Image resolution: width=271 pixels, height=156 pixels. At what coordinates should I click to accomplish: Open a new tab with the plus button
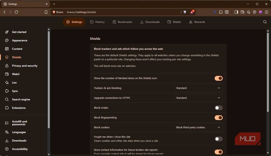click(x=54, y=4)
